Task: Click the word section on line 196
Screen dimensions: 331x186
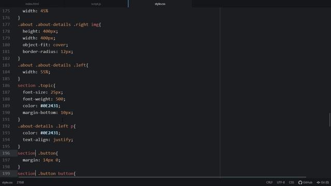Action: coord(26,153)
